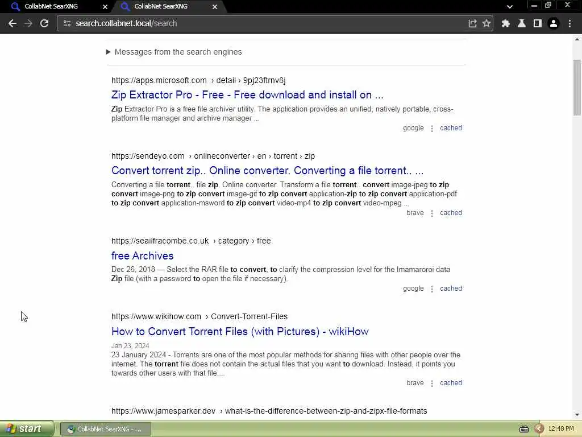
Task: Open the tab search dropdown arrow
Action: coord(510,7)
